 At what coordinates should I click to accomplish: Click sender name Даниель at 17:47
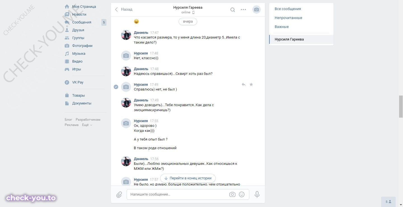tap(141, 33)
